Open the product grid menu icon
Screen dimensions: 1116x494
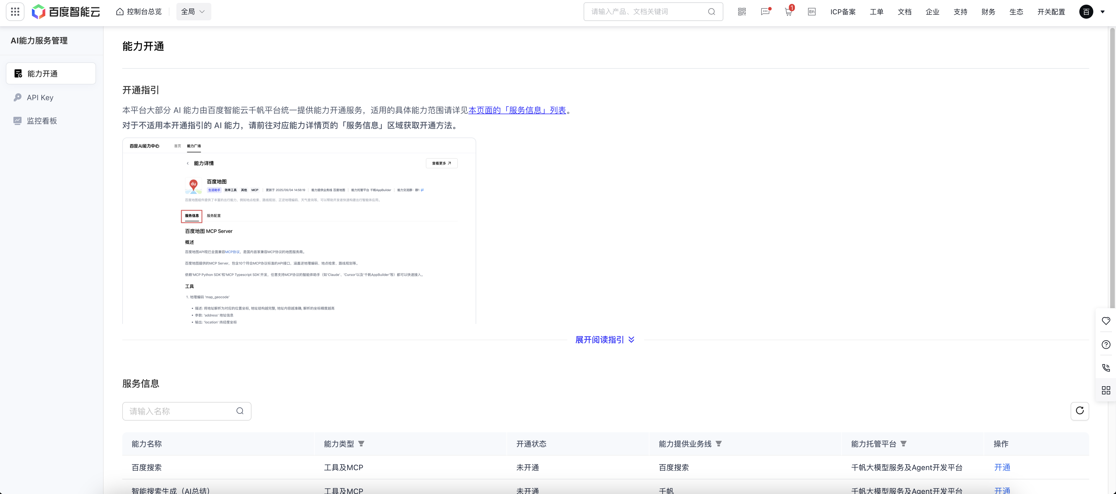(15, 12)
